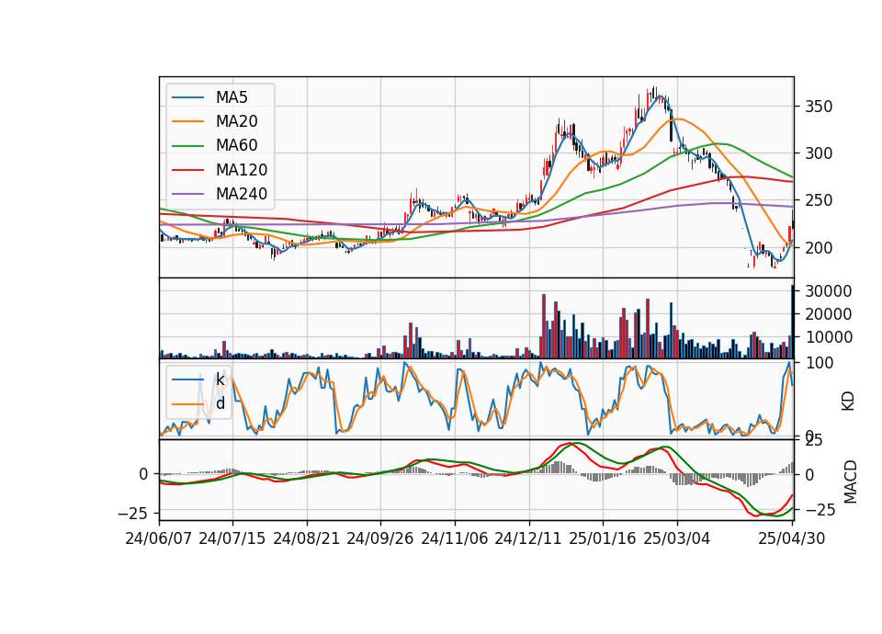Click the 25/04/30 date label

pos(792,538)
